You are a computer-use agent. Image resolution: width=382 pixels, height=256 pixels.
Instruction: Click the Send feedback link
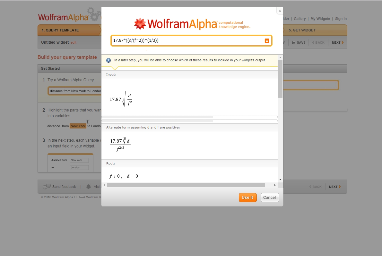pos(64,187)
